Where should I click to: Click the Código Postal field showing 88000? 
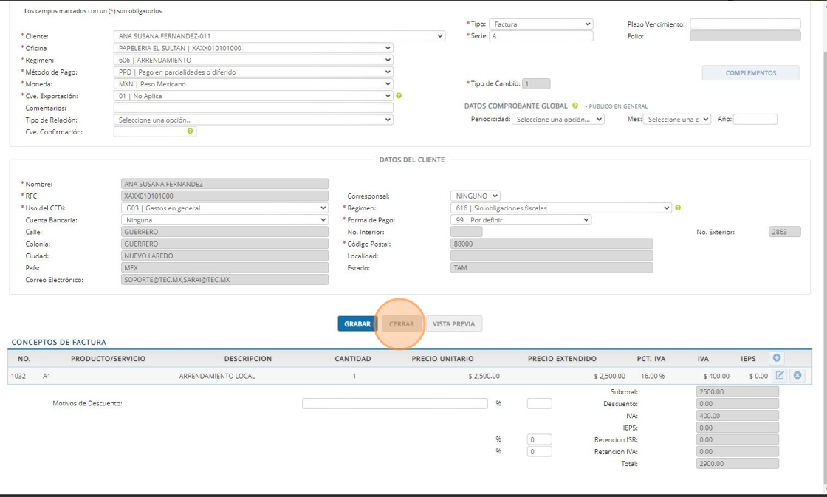552,244
